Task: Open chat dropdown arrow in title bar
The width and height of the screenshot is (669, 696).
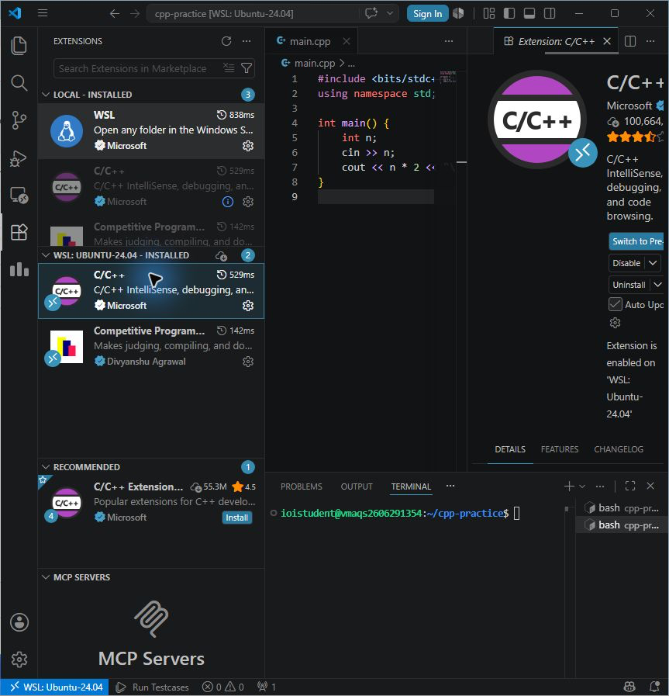Action: [390, 13]
